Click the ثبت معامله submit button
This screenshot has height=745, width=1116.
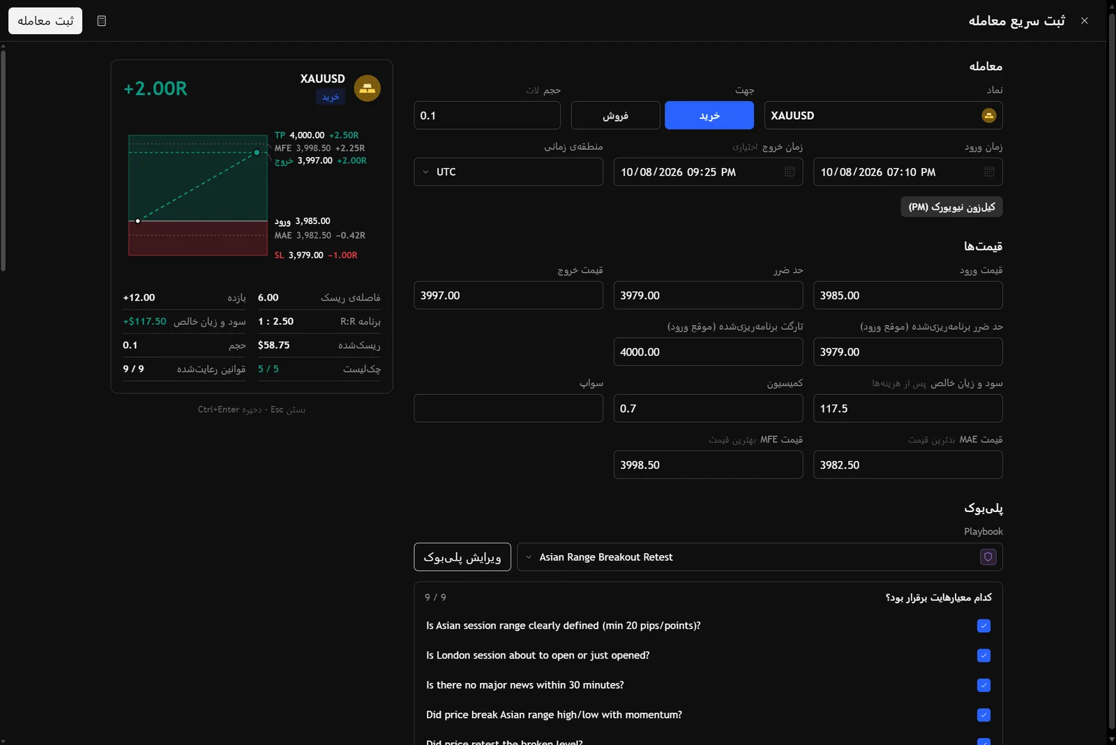45,21
